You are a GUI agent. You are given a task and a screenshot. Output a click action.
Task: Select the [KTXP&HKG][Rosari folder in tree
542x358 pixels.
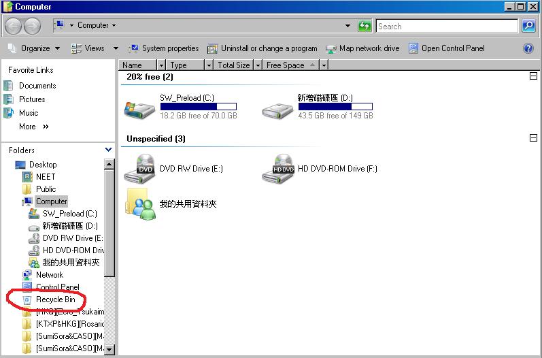click(70, 324)
